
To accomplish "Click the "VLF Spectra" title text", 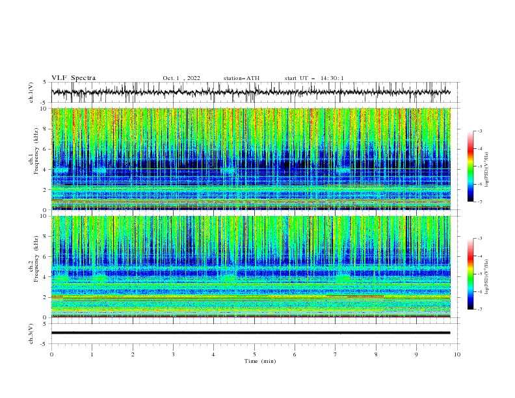I will pyautogui.click(x=73, y=78).
